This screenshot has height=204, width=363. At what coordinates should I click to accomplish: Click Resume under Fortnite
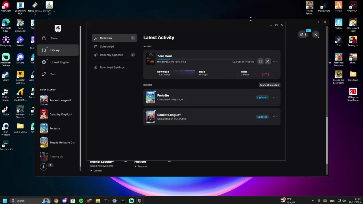[x=140, y=166]
